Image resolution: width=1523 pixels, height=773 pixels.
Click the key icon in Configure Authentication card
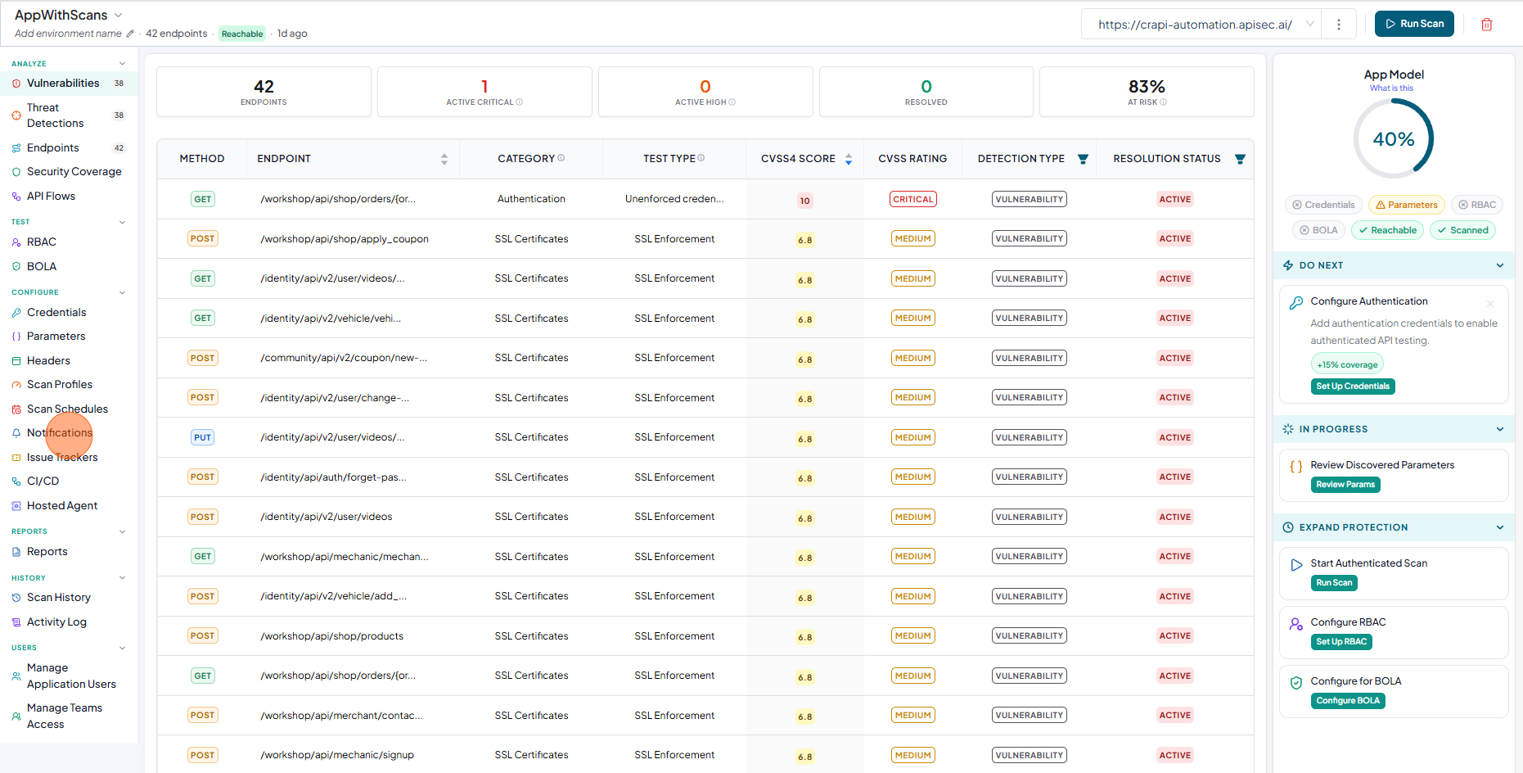(1296, 303)
